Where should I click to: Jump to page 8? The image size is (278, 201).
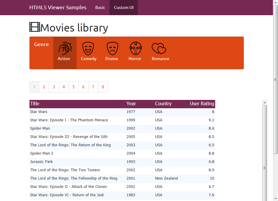103,87
